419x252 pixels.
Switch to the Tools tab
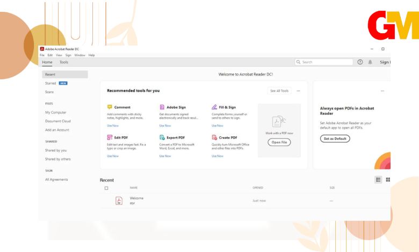63,62
